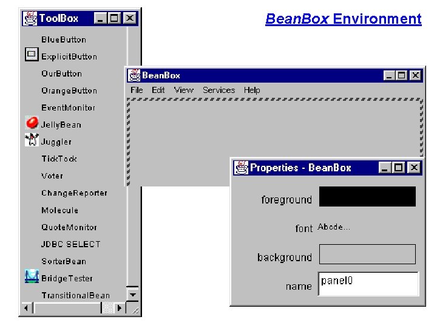Screen dimensions: 437x328
Task: Minimize the ToolBox window
Action: [100, 18]
